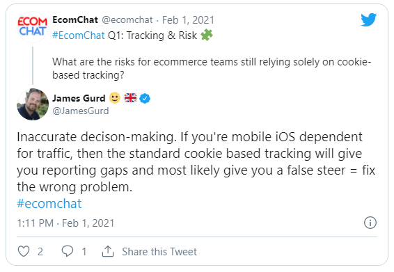394x272 pixels.
Task: Open the @ecomchat handle
Action: 127,20
